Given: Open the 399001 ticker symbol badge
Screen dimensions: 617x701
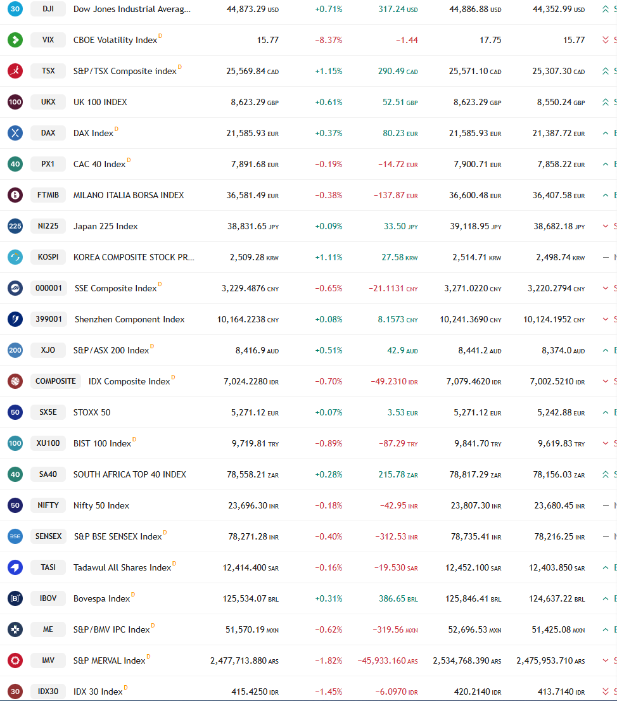Looking at the screenshot, I should click(49, 319).
